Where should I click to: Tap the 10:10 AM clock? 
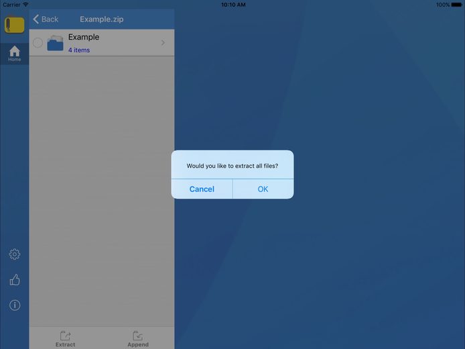233,5
